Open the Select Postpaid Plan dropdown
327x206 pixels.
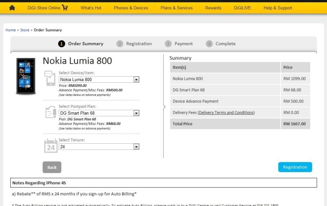pos(136,113)
